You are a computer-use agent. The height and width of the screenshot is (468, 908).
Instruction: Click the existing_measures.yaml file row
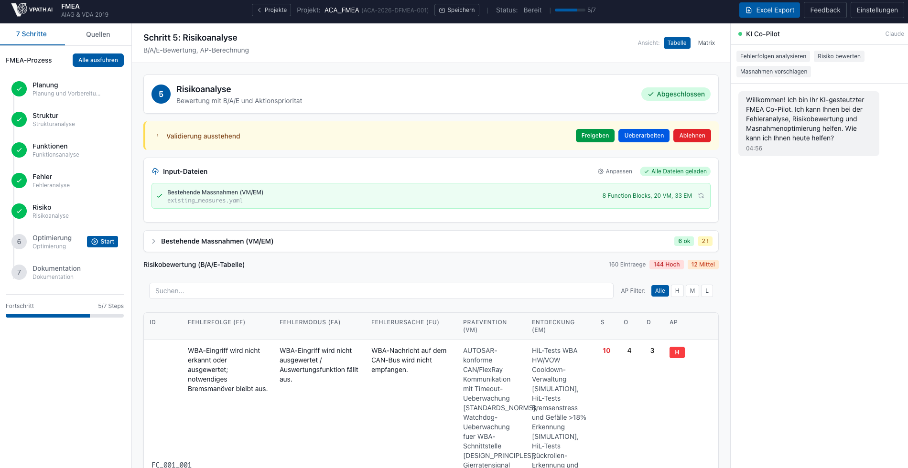(x=431, y=196)
